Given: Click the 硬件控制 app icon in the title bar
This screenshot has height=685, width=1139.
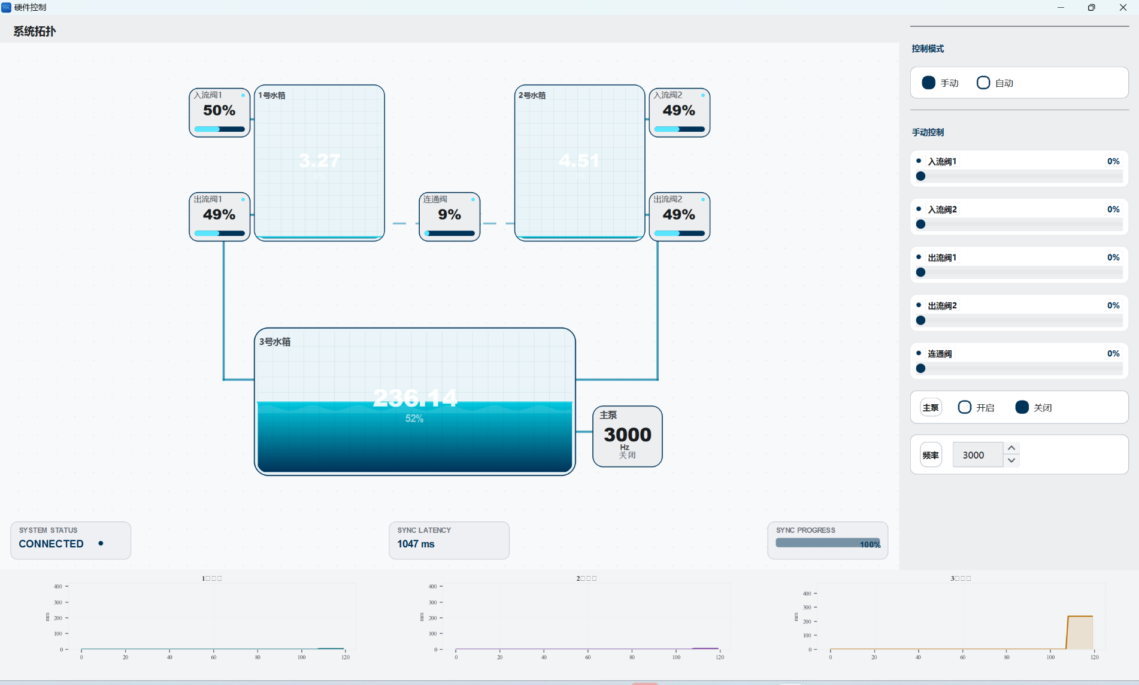Looking at the screenshot, I should click(6, 7).
